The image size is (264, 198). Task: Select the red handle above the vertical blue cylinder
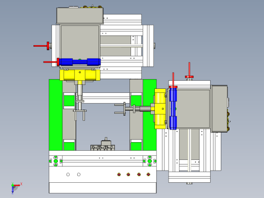173,80
